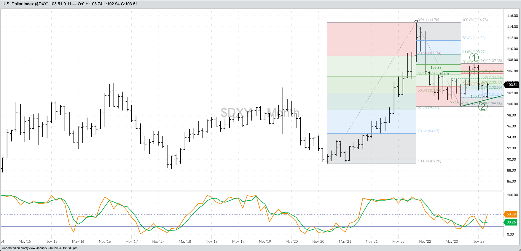521x251 pixels.
Task: Click the green 99.58 low annotation
Action: pyautogui.click(x=454, y=102)
